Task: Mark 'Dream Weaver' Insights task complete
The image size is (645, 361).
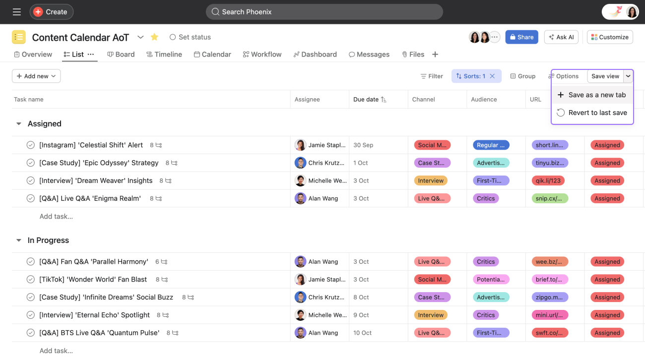Action: [x=31, y=181]
